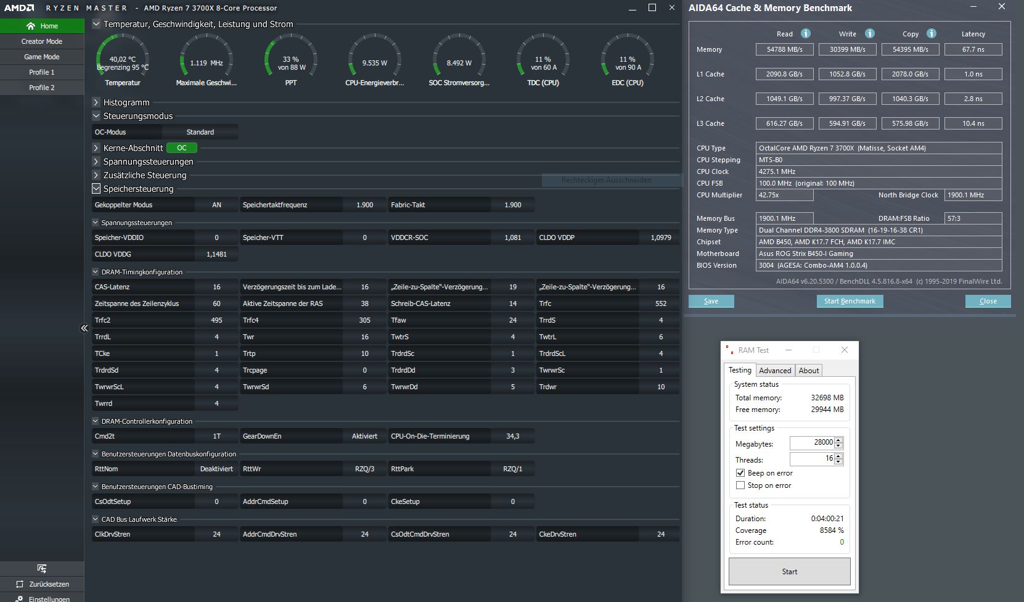Click the import/export icon above Zurücksetzen
The image size is (1024, 602).
(42, 568)
